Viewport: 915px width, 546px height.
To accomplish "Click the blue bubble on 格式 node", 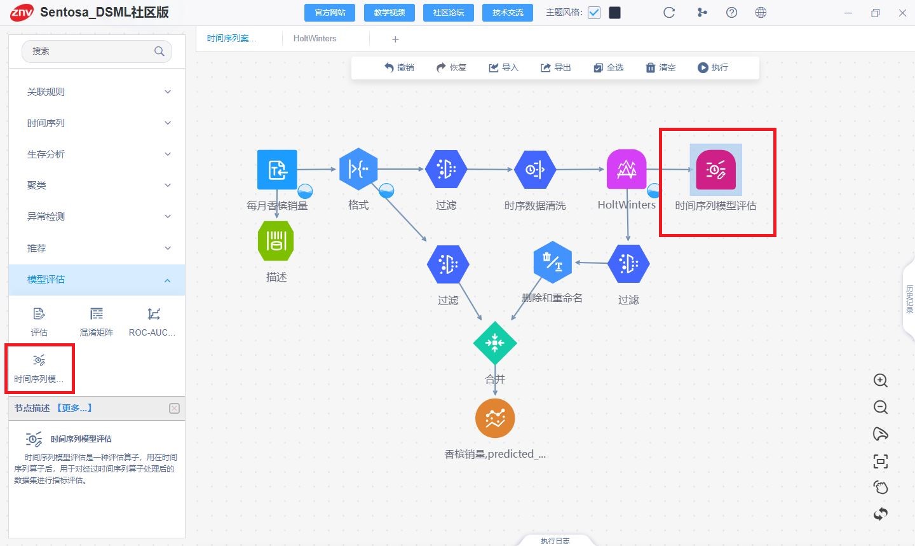I will pos(386,190).
